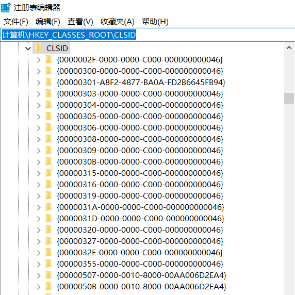The width and height of the screenshot is (295, 295).
Task: Expand the {00000300-0000-0000-C000-000000000046} key
Action: 39,71
